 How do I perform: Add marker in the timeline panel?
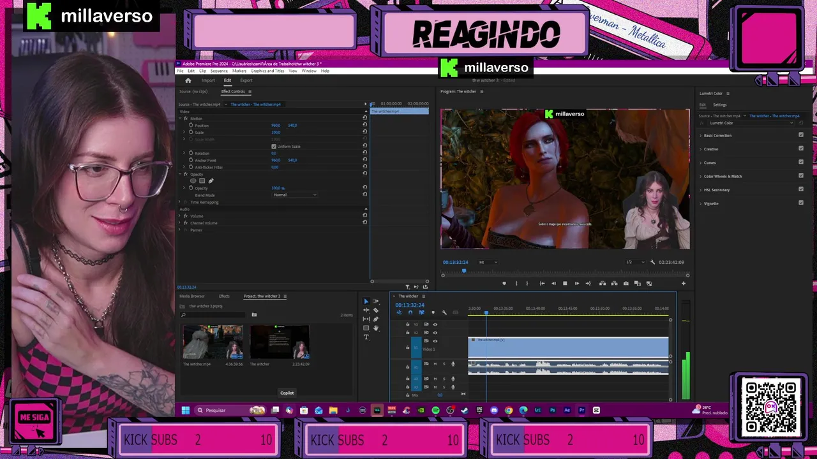(433, 312)
